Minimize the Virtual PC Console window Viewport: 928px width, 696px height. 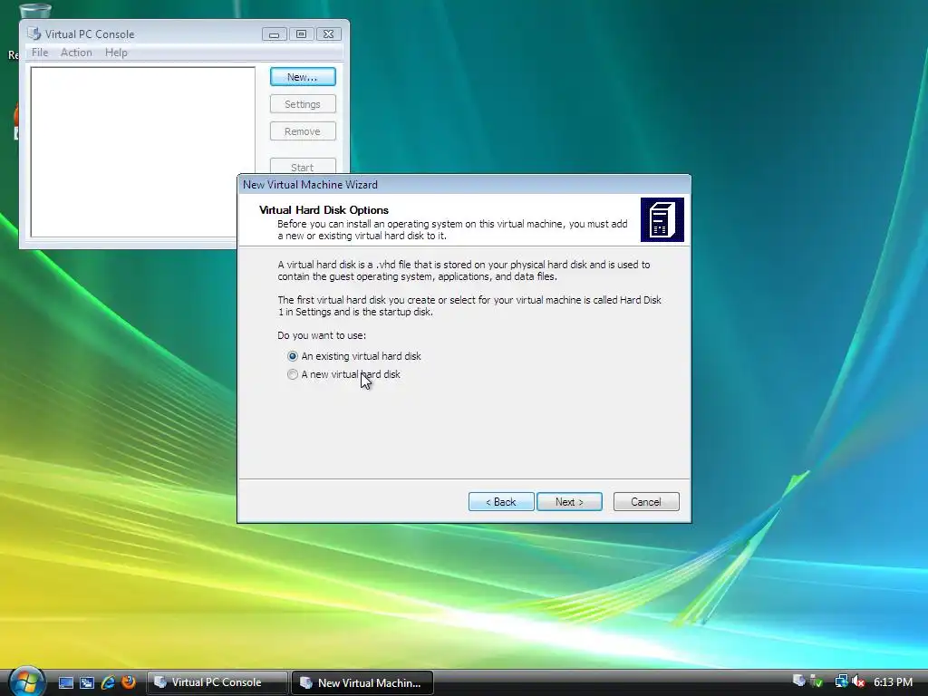tap(274, 34)
